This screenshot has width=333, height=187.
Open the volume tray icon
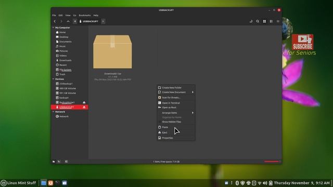pos(265,183)
